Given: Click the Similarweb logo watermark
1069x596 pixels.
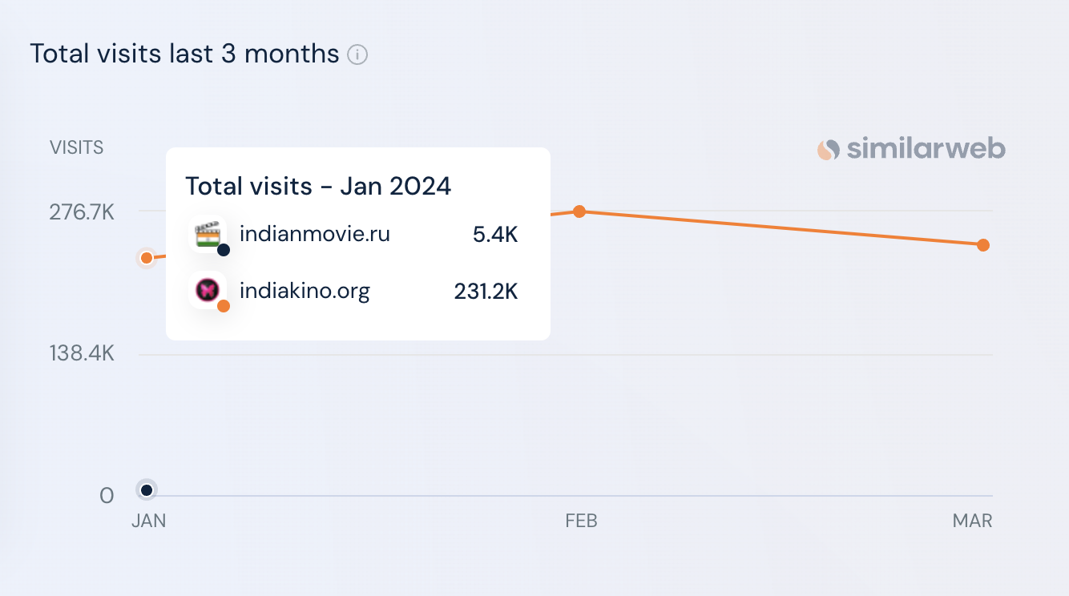Looking at the screenshot, I should 911,149.
